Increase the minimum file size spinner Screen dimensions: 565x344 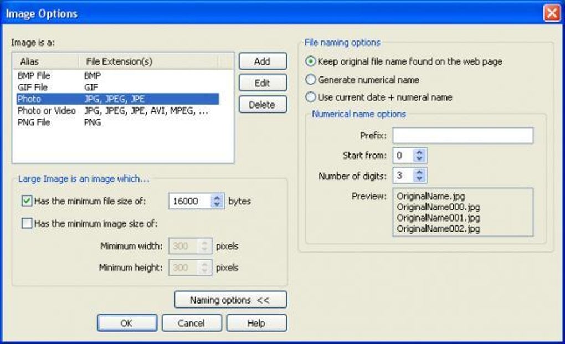point(217,197)
